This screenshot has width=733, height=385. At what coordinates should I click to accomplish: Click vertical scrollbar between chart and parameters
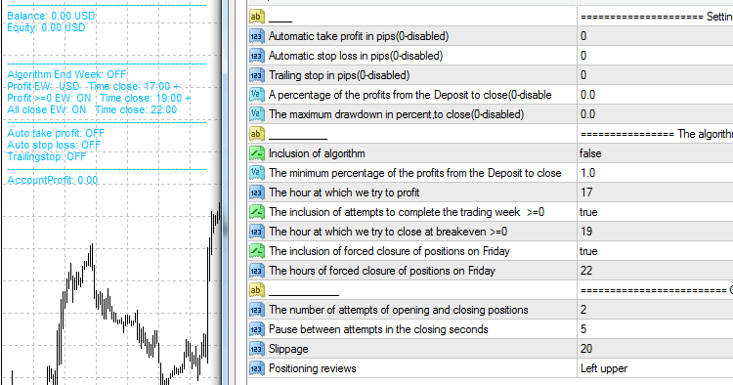click(225, 192)
